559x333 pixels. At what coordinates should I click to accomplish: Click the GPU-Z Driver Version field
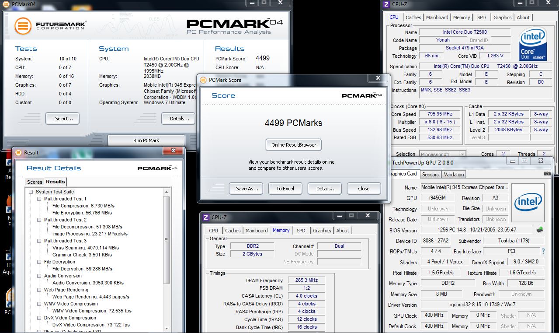483,305
